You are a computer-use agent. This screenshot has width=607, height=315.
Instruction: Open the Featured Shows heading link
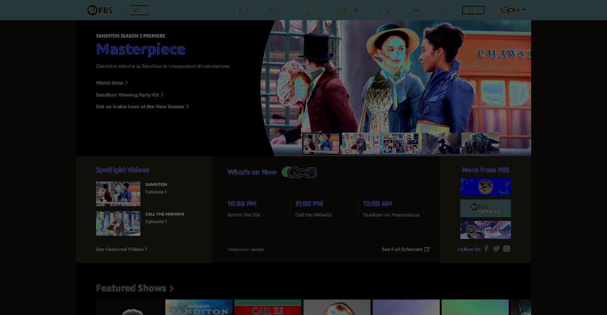point(135,288)
